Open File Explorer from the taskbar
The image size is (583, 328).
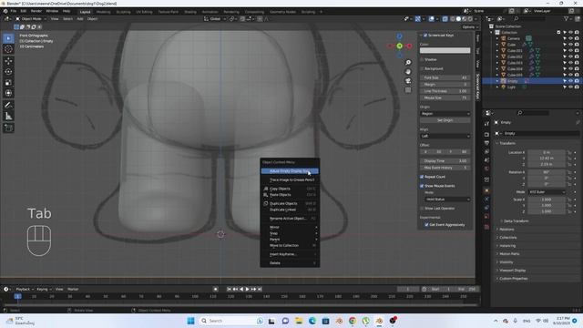tap(299, 321)
